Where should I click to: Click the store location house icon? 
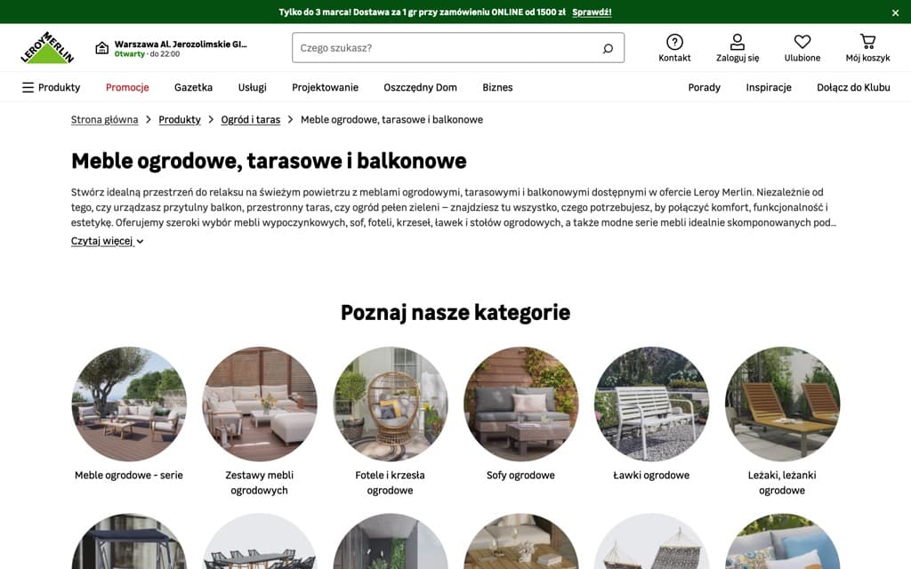click(x=100, y=46)
